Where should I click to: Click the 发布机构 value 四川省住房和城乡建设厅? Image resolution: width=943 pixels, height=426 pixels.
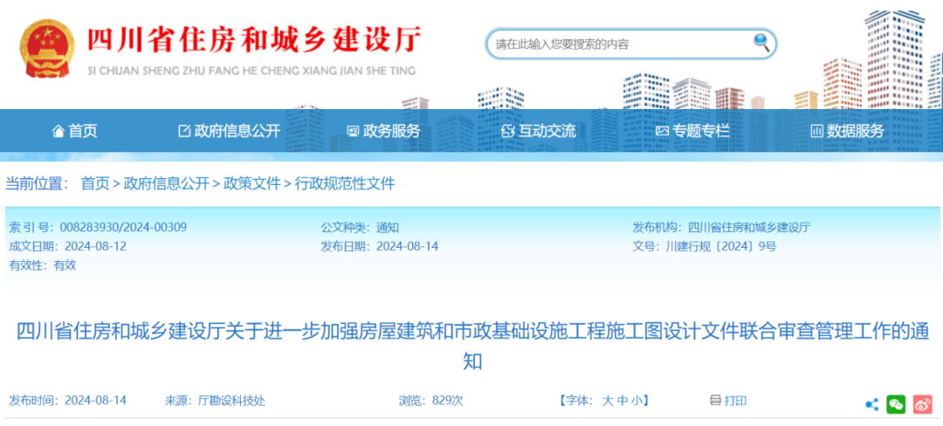click(749, 228)
